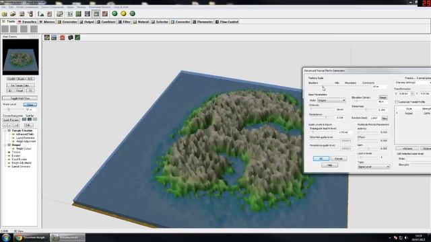Adjust the Steepness slider
Viewport: 431px width, 242px height.
364,110
